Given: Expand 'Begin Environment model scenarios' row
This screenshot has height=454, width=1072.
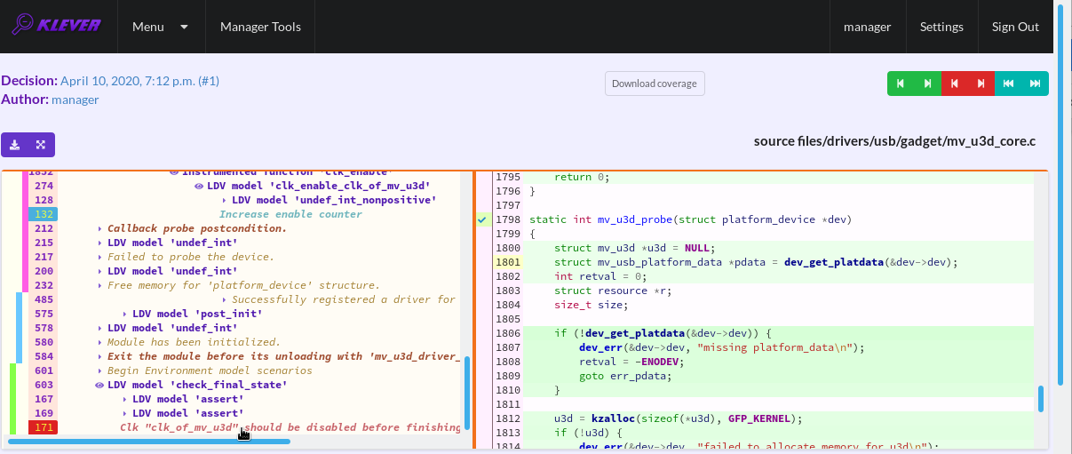Looking at the screenshot, I should point(99,370).
